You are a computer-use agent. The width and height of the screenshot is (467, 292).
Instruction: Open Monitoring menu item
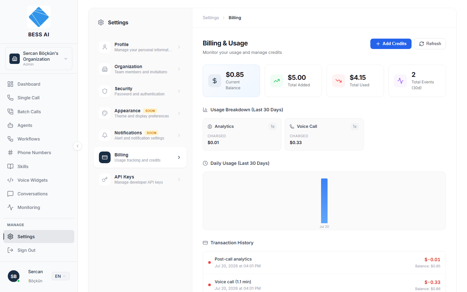click(x=39, y=207)
